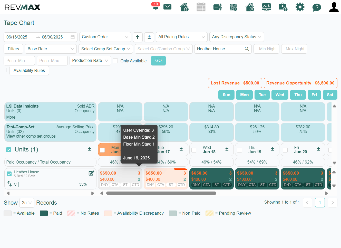Image resolution: width=341 pixels, height=248 pixels.
Task: Expand the Base Rate dropdown
Action: pyautogui.click(x=51, y=49)
